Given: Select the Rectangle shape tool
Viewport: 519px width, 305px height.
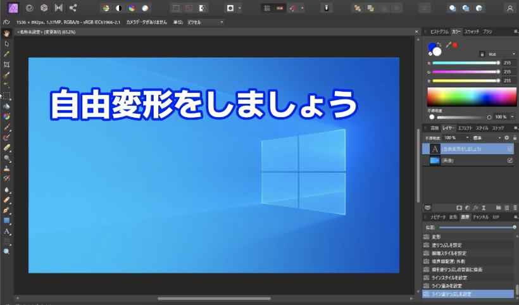Looking at the screenshot, I should coord(6,220).
